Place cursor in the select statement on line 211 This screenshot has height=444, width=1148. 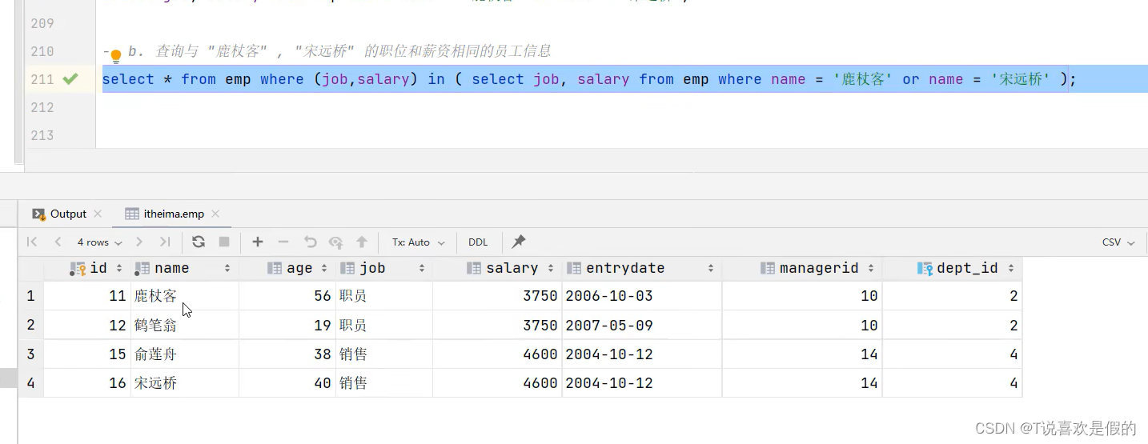tap(590, 79)
